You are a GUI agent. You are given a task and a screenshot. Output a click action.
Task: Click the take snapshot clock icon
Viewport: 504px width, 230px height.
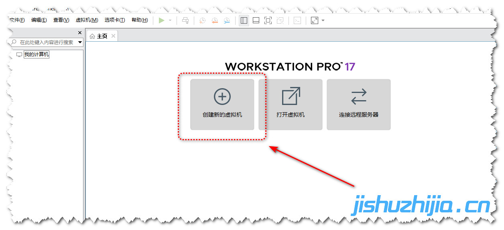(x=203, y=20)
